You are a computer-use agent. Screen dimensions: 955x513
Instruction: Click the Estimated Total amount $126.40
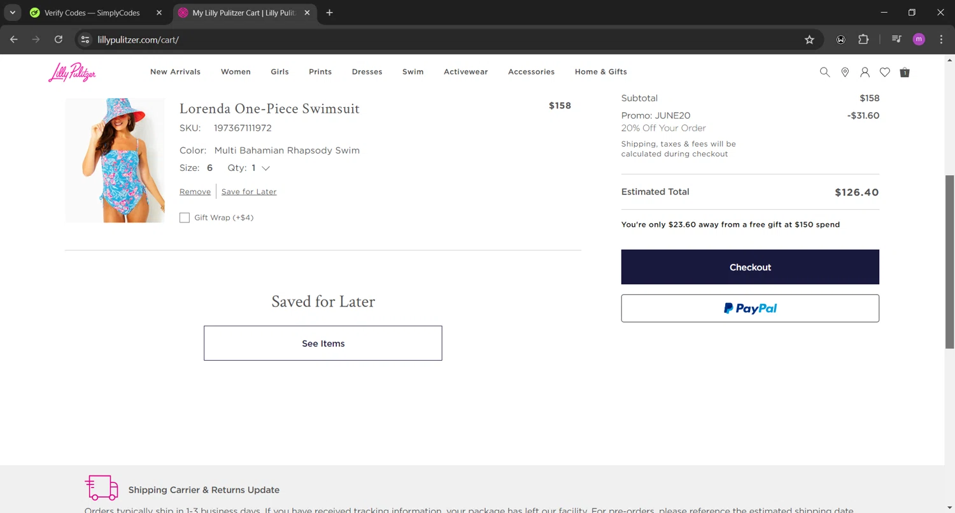[x=857, y=192]
